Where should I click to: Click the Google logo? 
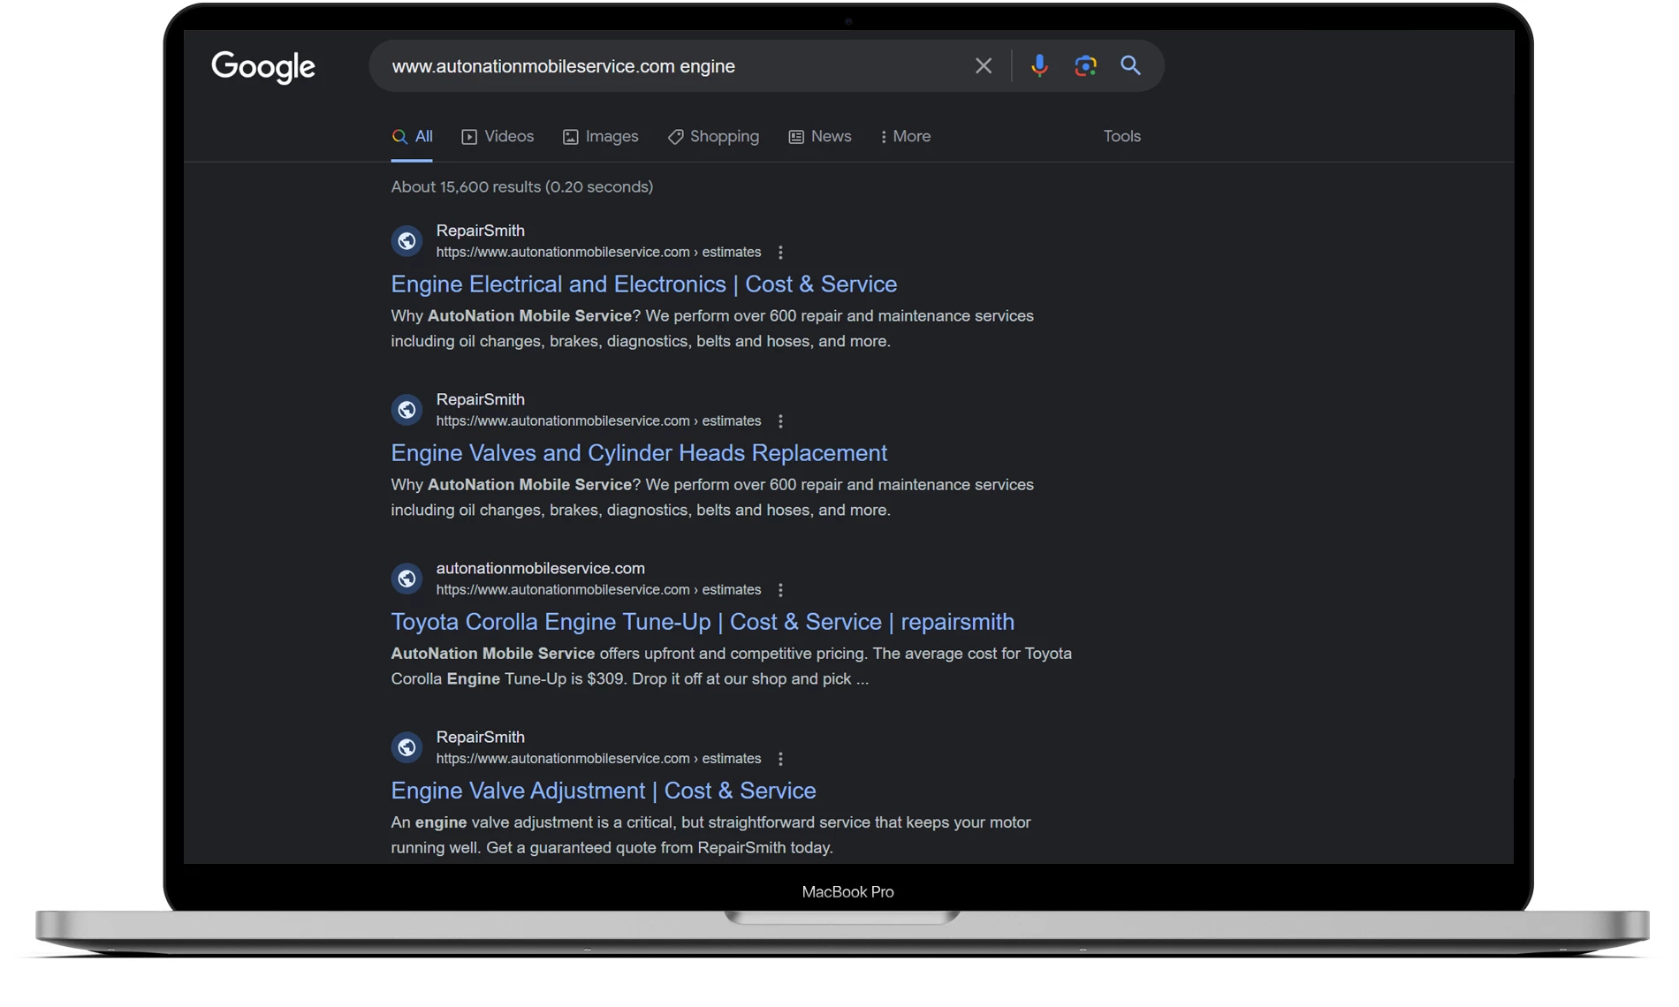tap(263, 67)
